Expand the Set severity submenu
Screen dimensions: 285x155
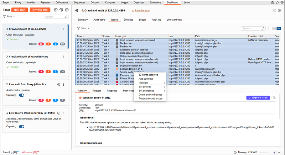[150, 87]
